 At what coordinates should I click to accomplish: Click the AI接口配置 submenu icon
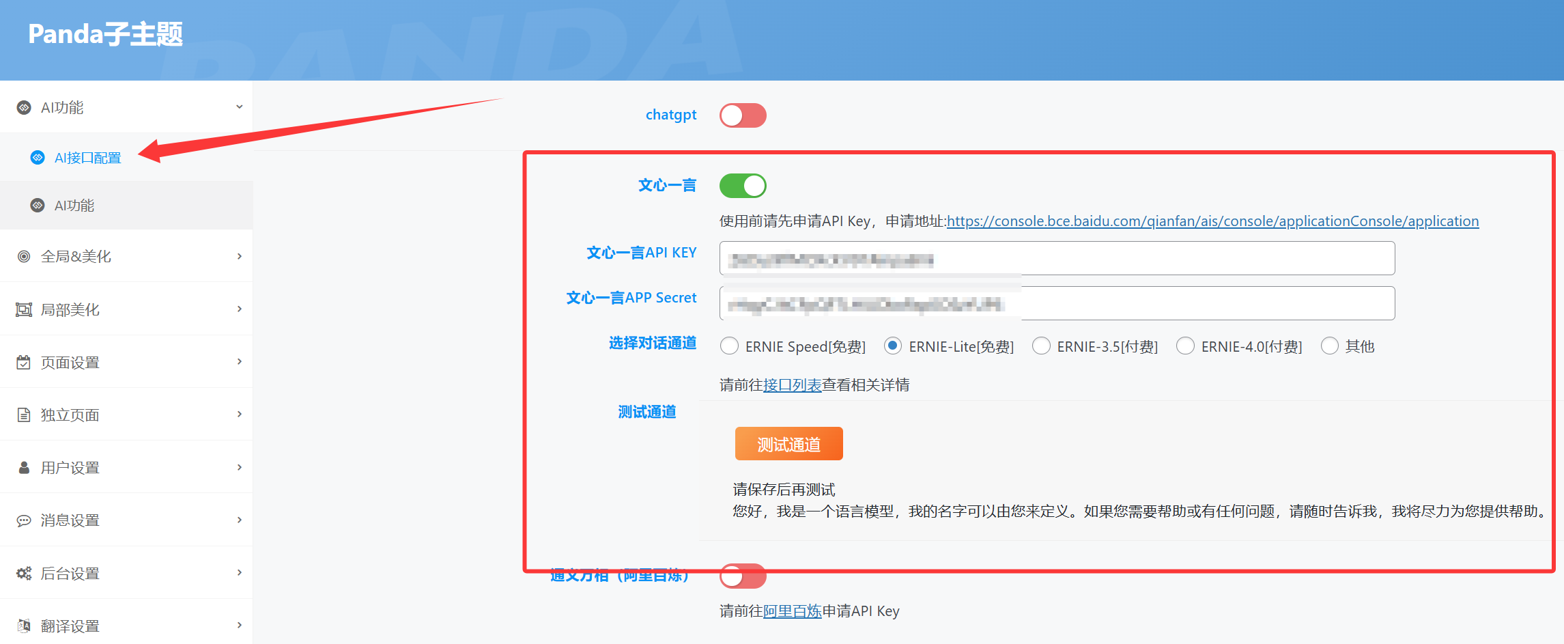tap(38, 158)
